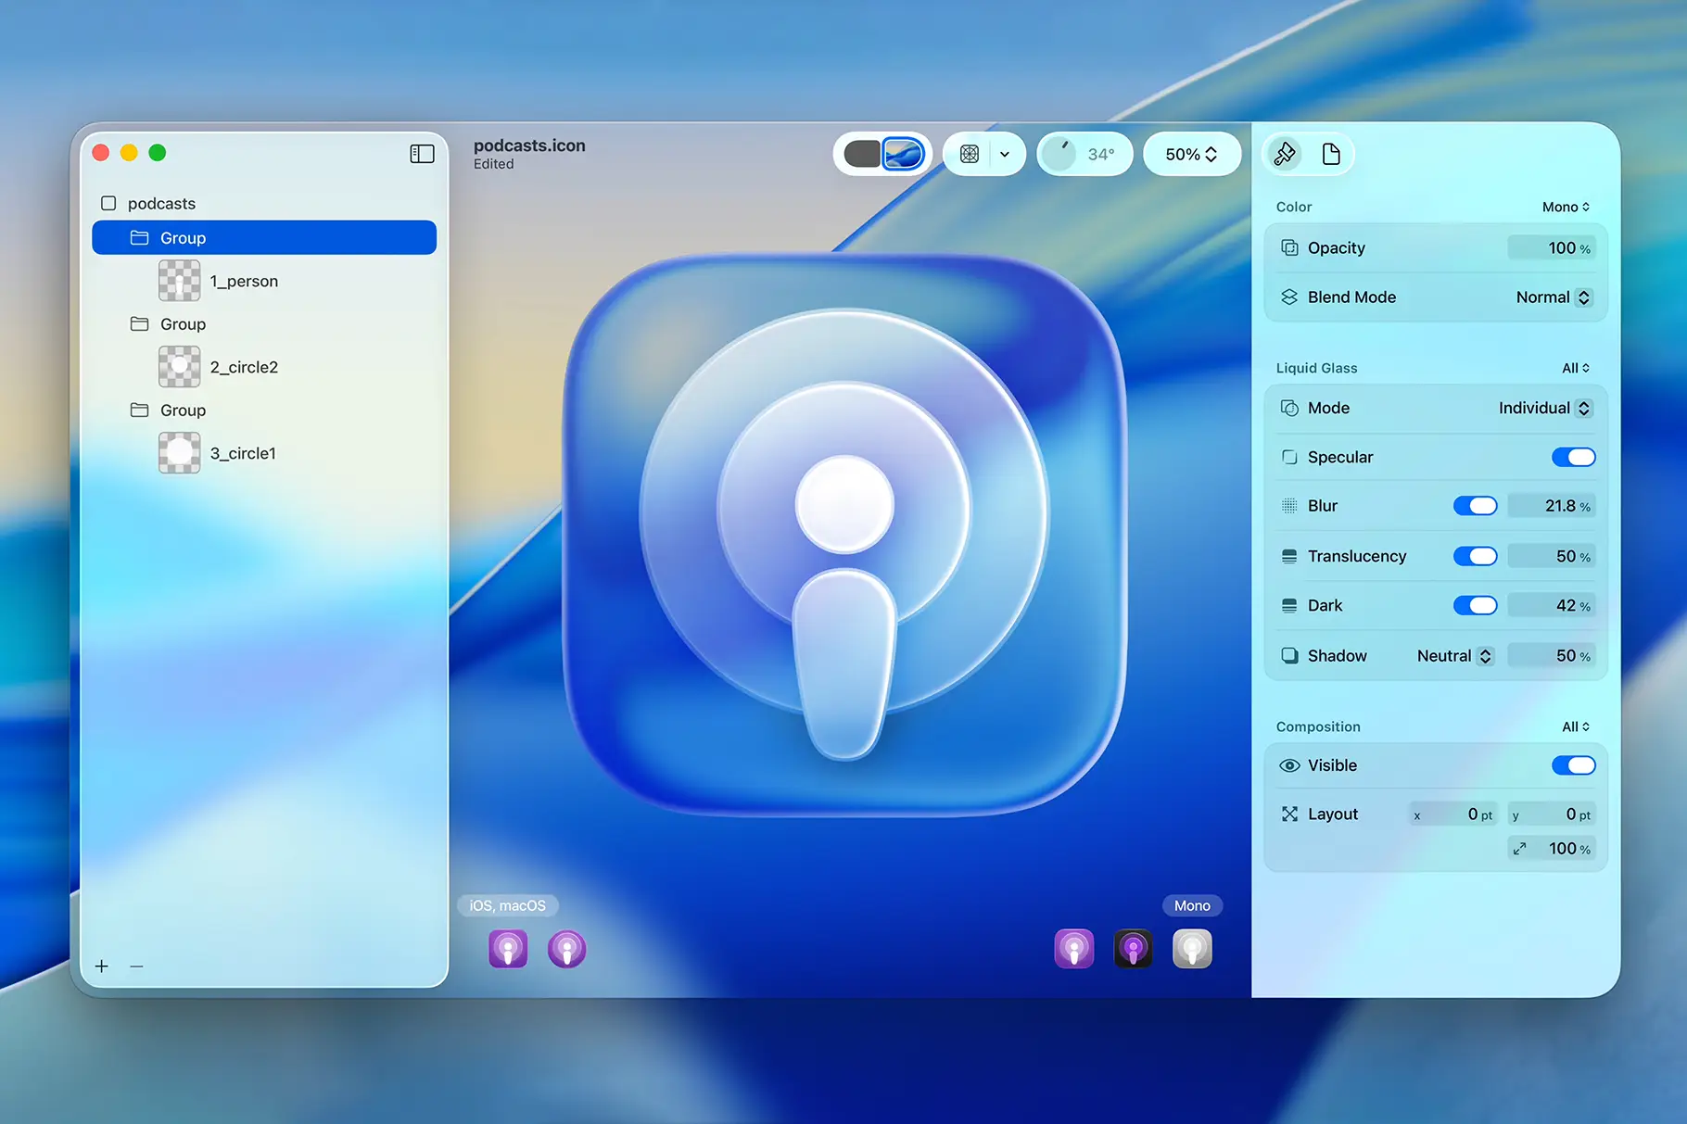Screen dimensions: 1687x1124
Task: Disable the Blur switch
Action: click(x=1476, y=506)
